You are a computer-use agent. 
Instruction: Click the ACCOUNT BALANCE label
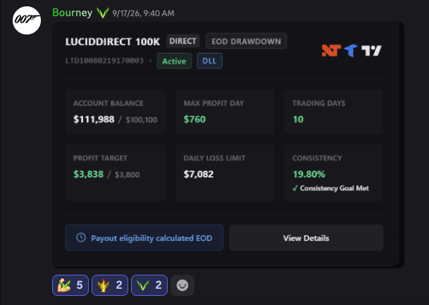pyautogui.click(x=108, y=103)
